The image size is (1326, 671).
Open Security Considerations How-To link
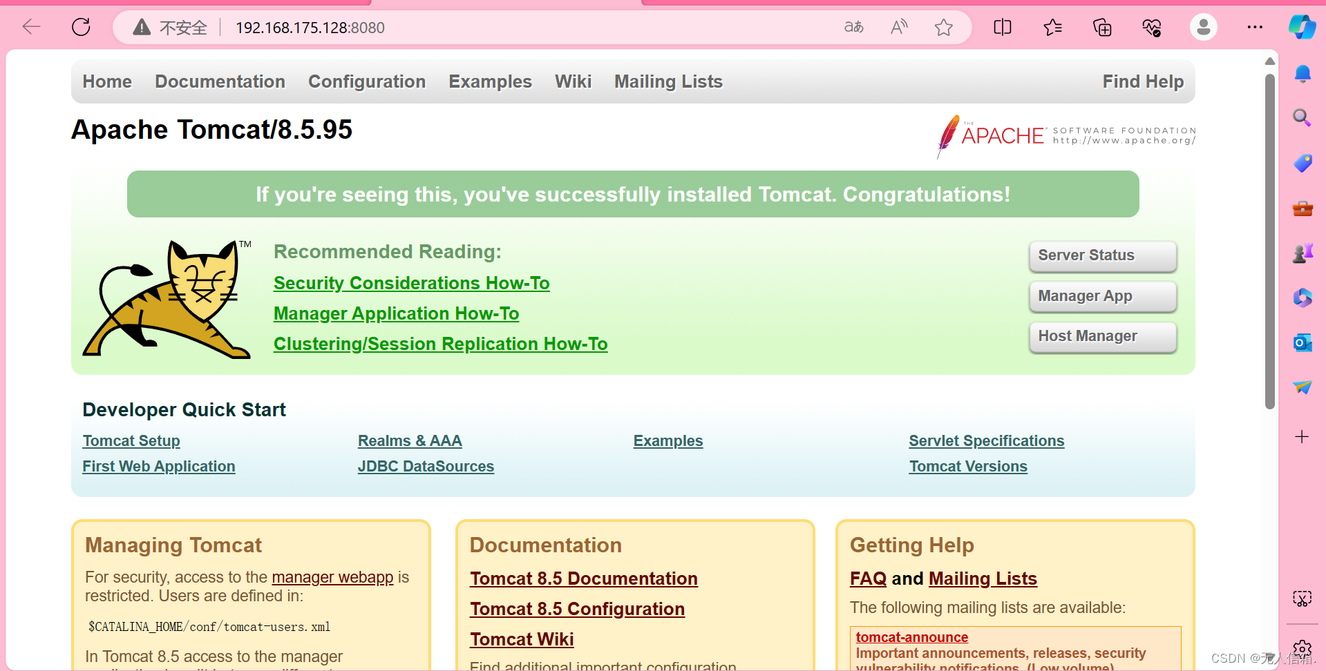click(x=412, y=283)
